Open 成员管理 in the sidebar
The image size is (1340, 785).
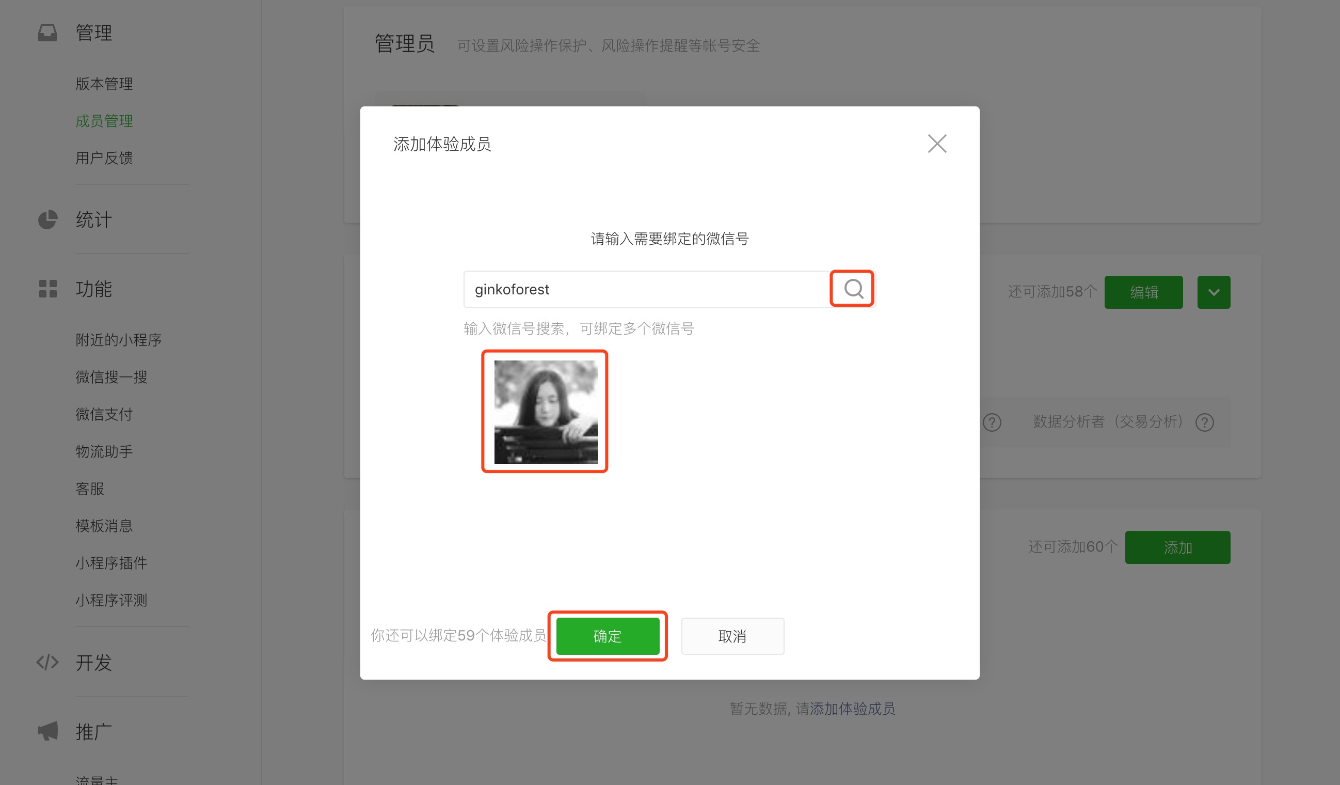pos(104,121)
